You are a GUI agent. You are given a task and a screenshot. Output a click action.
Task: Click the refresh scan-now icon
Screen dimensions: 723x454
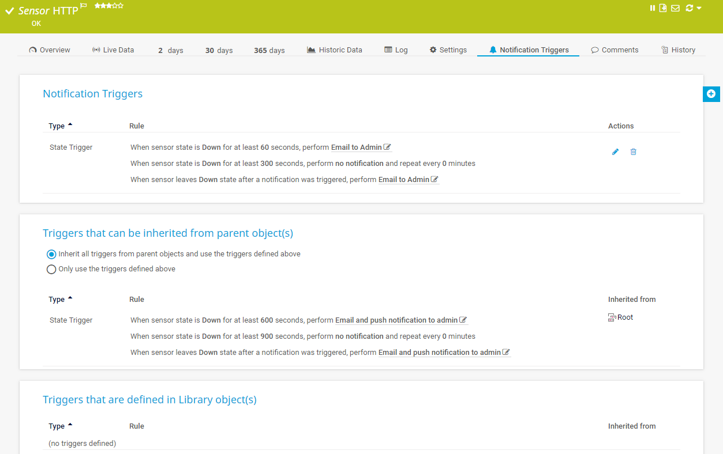689,8
